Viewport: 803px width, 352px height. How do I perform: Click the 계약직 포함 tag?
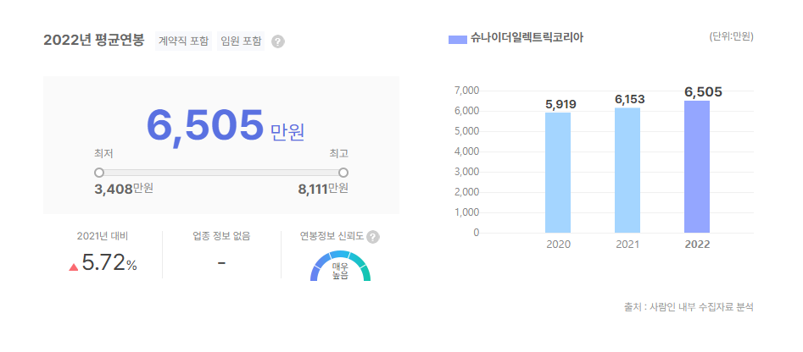[183, 41]
